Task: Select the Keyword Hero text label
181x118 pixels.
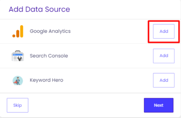Action: (46, 80)
